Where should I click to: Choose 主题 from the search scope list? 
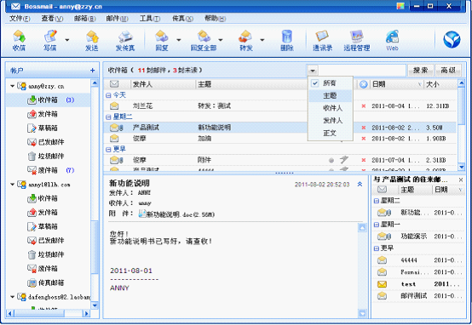point(331,95)
